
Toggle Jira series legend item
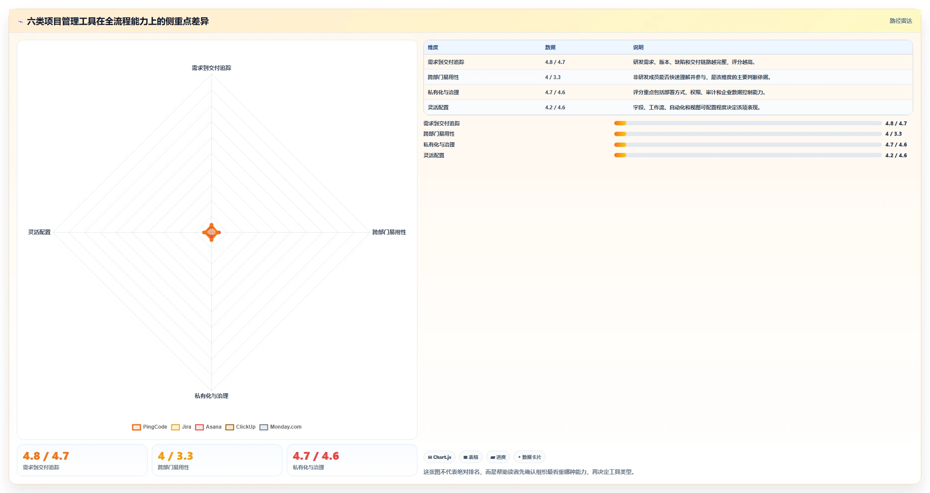181,427
